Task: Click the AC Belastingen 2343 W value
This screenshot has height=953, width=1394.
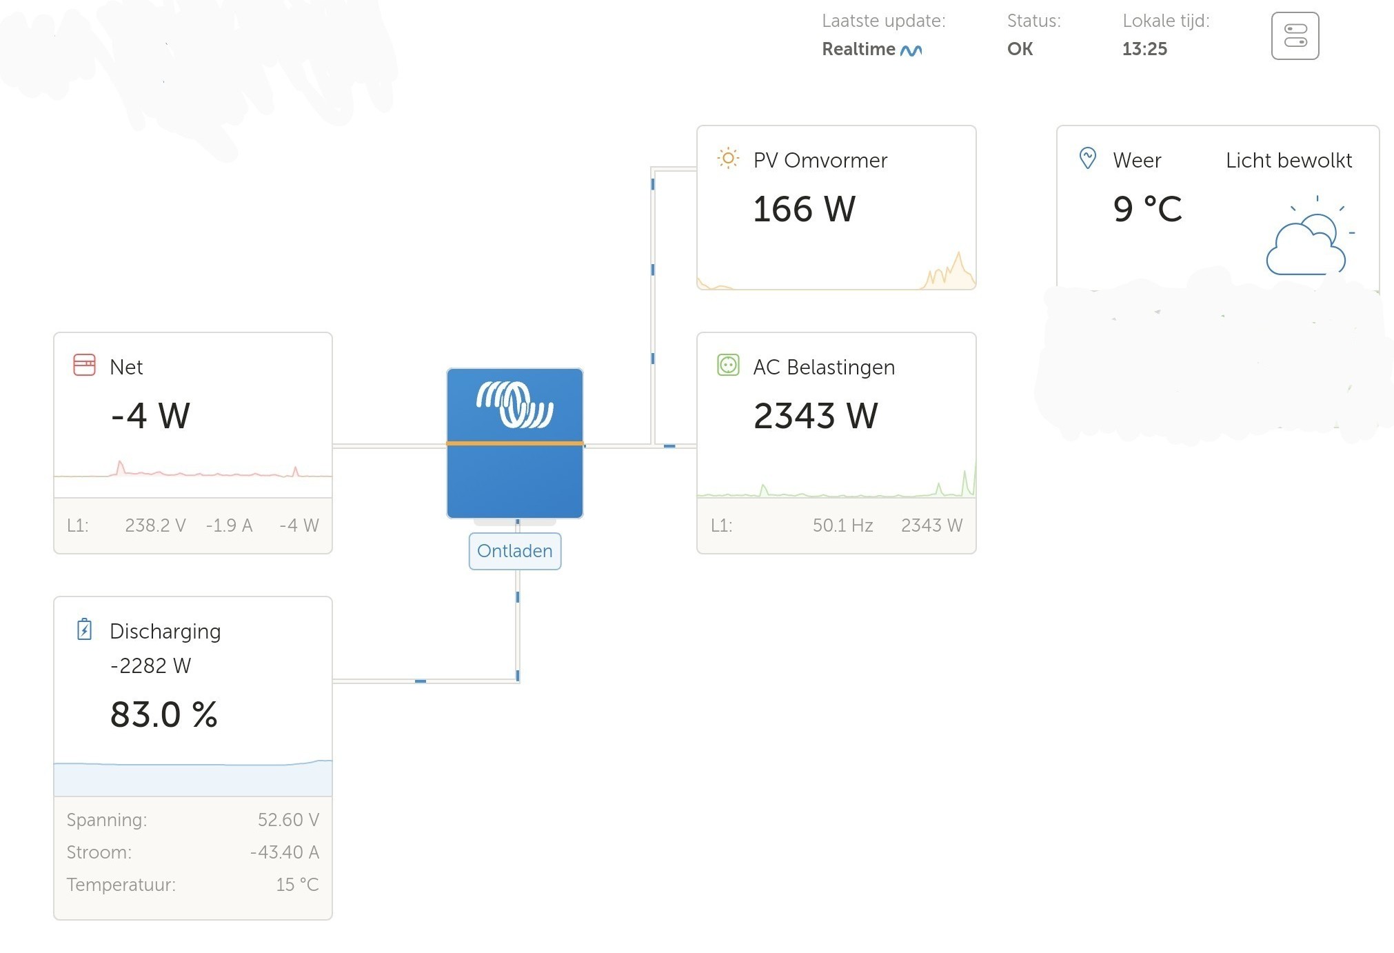Action: (x=815, y=416)
